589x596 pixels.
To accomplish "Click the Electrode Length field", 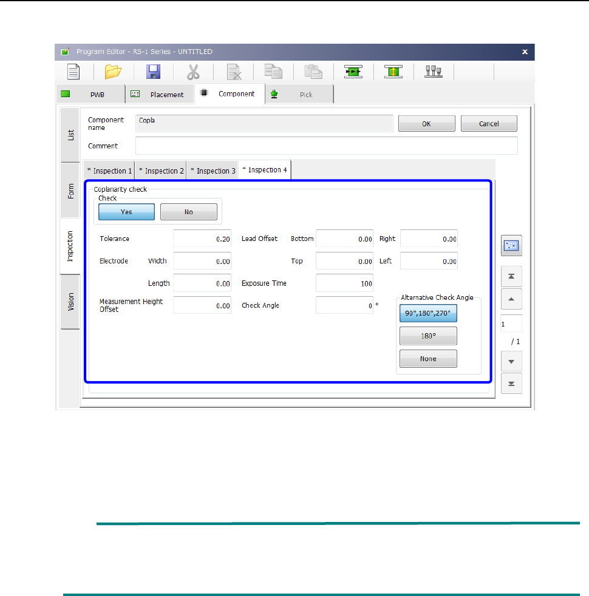I will pyautogui.click(x=202, y=283).
